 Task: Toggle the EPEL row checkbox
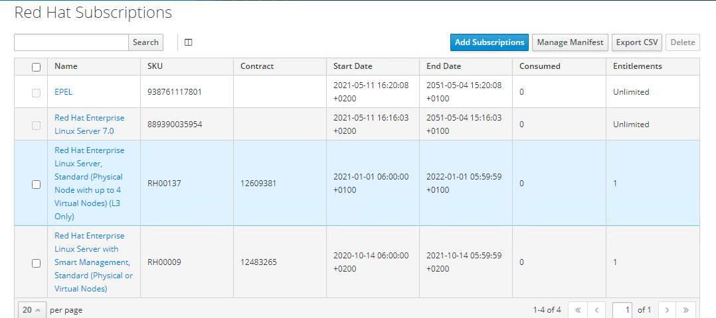point(36,93)
